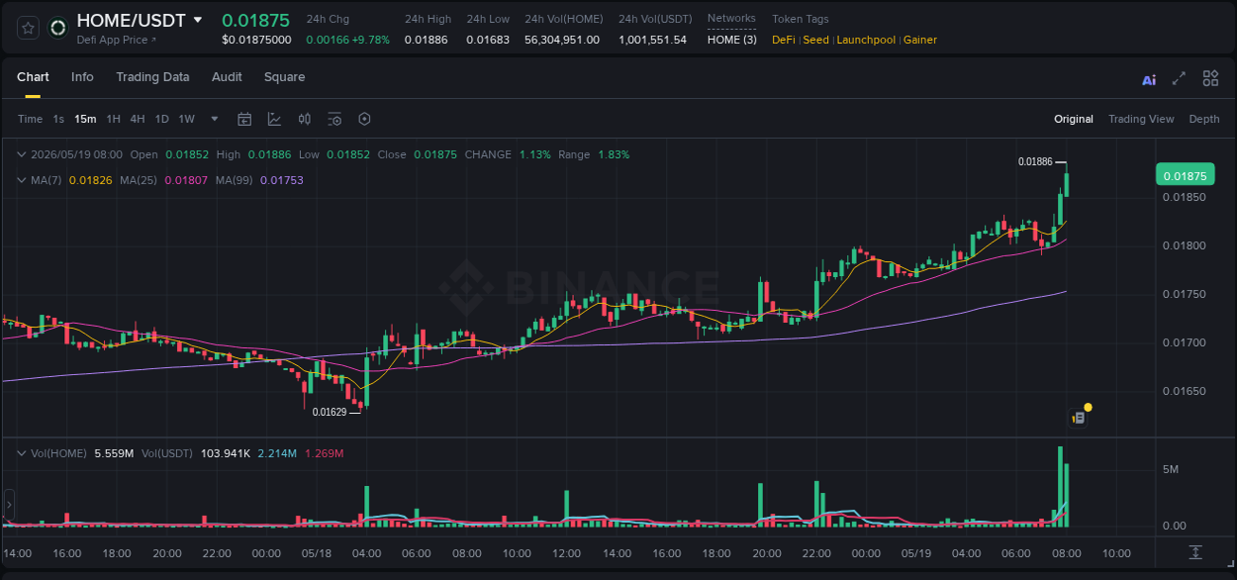Viewport: 1237px width, 580px height.
Task: Open the AI assistant icon
Action: click(x=1149, y=79)
